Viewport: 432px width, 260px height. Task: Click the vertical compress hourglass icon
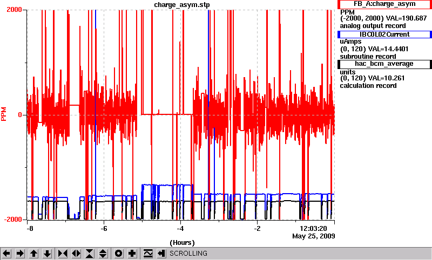(x=90, y=254)
